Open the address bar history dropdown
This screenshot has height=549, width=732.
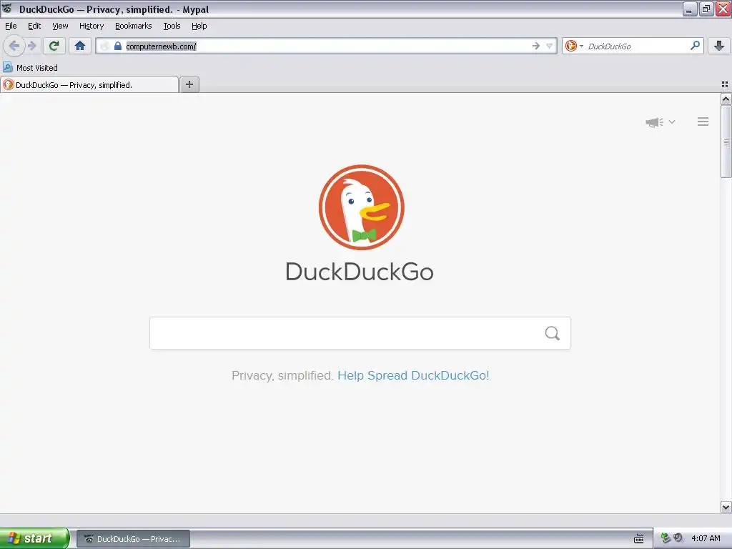(x=550, y=46)
